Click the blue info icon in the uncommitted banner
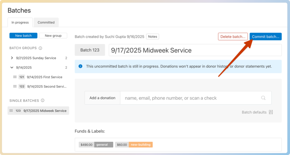This screenshot has width=290, height=155. tap(80, 66)
